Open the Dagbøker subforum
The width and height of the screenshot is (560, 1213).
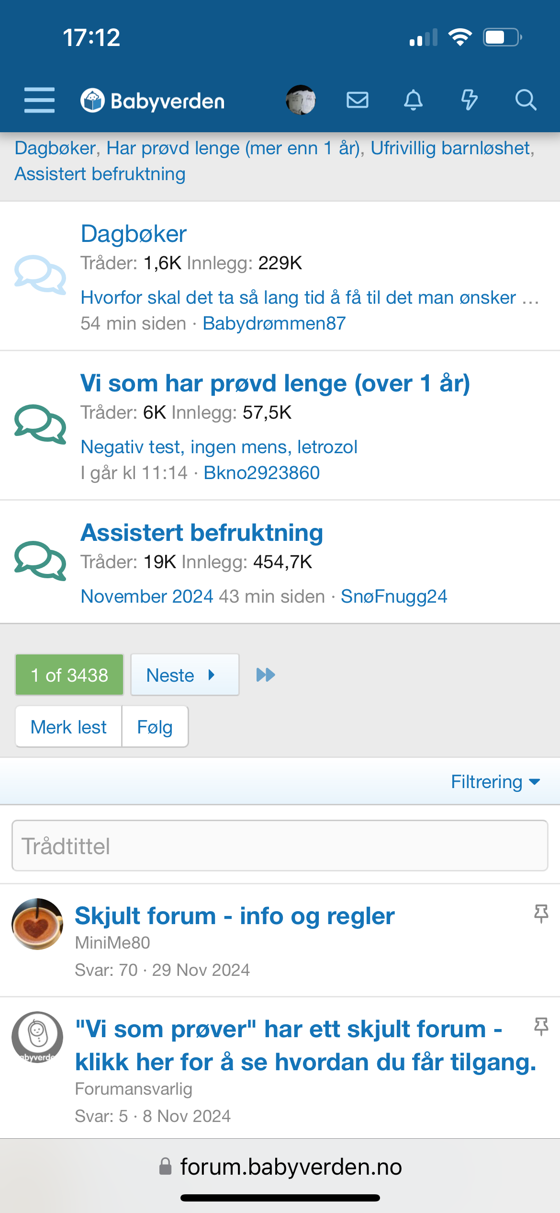(134, 234)
